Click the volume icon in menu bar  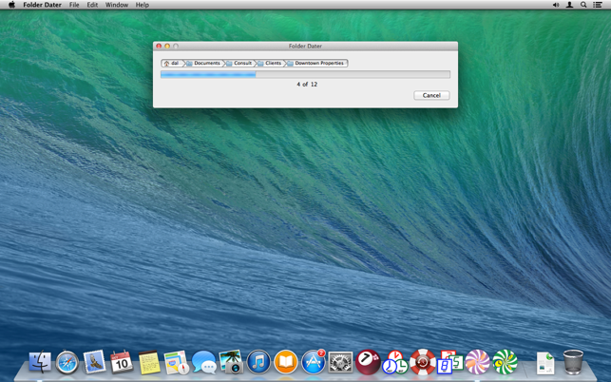pos(556,5)
